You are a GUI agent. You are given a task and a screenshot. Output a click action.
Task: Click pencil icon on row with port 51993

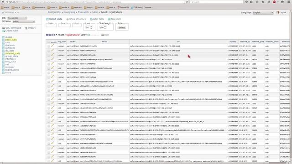pyautogui.click(x=53, y=81)
